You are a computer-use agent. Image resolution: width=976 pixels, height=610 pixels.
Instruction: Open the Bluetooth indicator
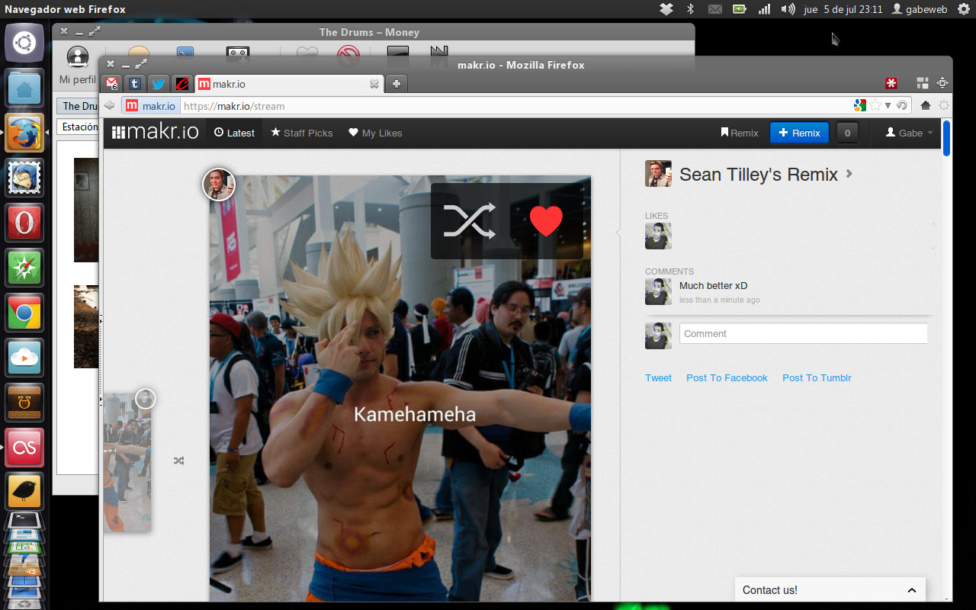[x=691, y=9]
